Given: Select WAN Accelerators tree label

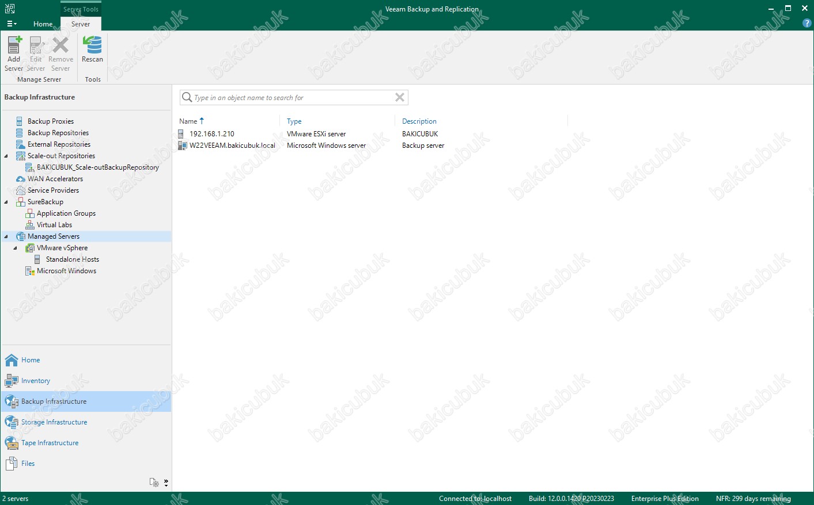Looking at the screenshot, I should [x=55, y=179].
